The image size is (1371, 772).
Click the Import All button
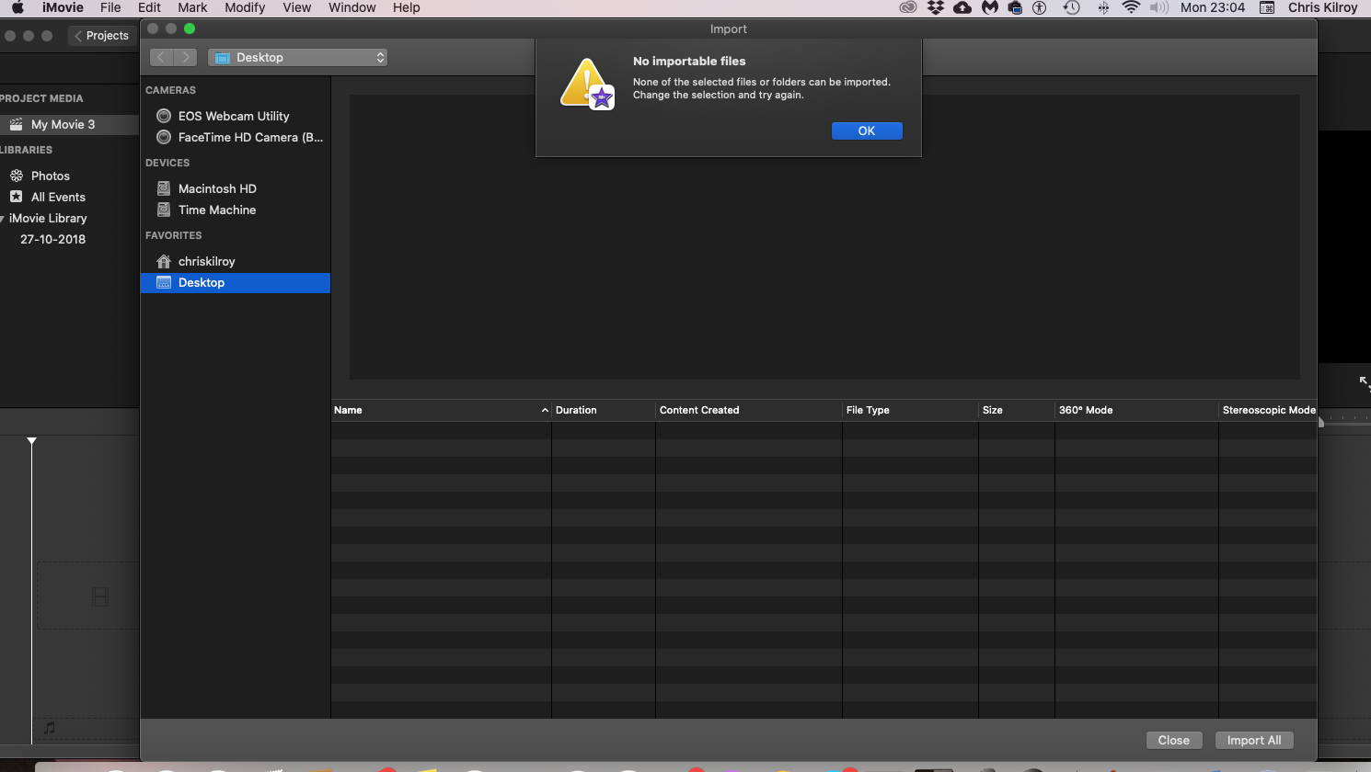click(x=1254, y=740)
